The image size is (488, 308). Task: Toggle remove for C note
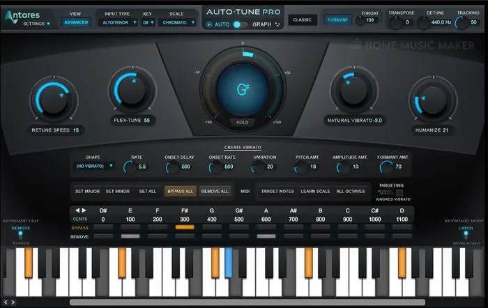[x=347, y=236]
